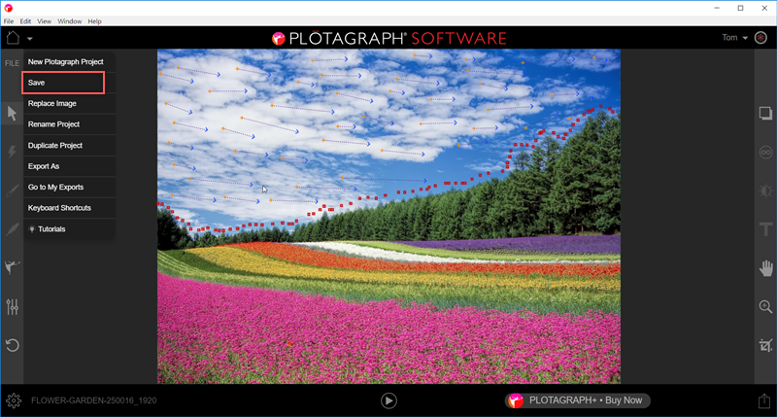The image size is (777, 417).
Task: Click the Plotagraph Software logo
Action: (389, 38)
